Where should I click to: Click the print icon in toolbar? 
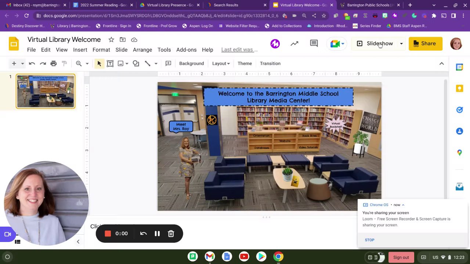[x=54, y=63]
